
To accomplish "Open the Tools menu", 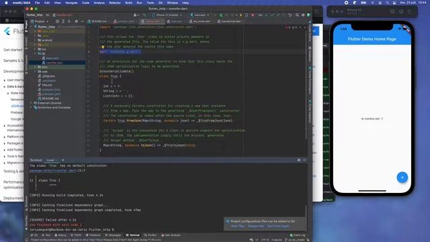I will coord(150,3).
